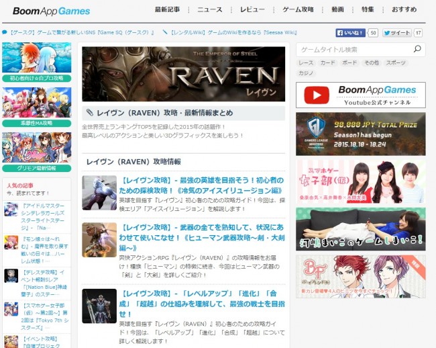Click the デレステ攻略 article thumbnail icon

click(x=11, y=276)
